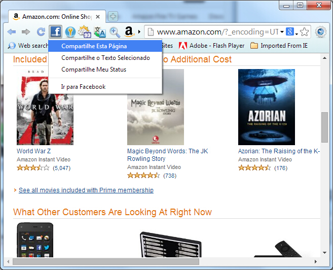This screenshot has height=270, width=333.
Task: Choose Compartilhe Esta Página
Action: click(105, 46)
